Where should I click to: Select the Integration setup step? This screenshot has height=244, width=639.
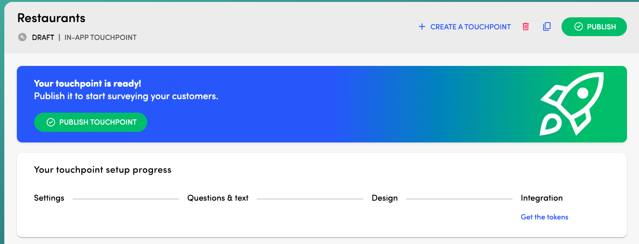tap(541, 198)
